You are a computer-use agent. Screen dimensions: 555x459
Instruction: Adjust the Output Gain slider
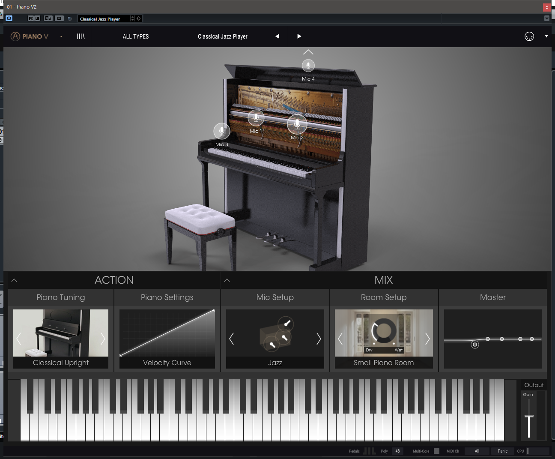(529, 416)
